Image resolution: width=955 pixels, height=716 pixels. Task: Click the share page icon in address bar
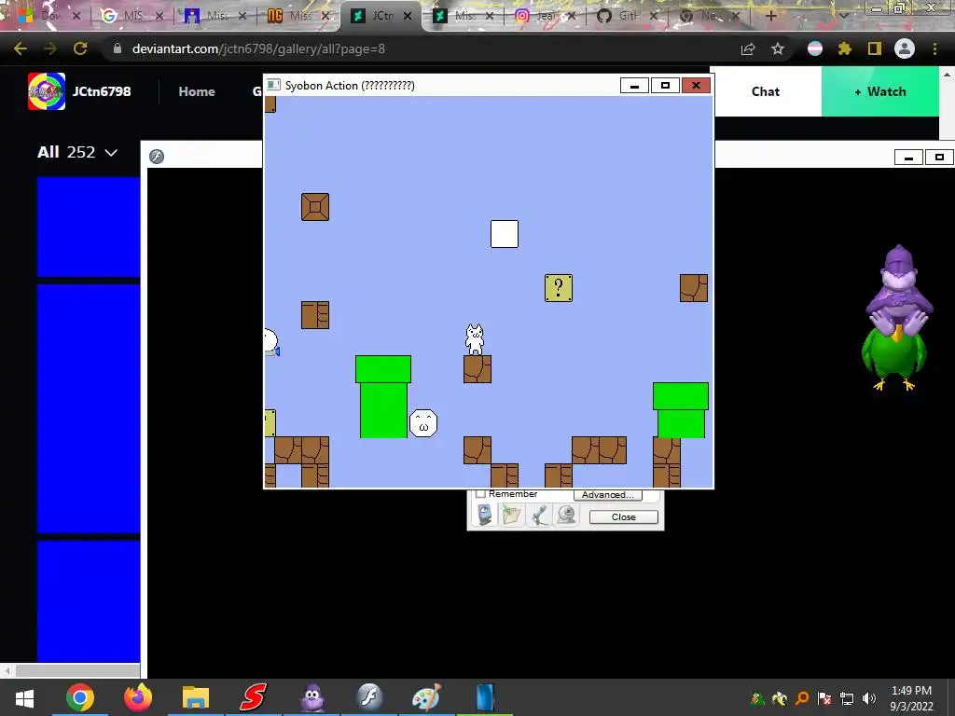pyautogui.click(x=748, y=48)
